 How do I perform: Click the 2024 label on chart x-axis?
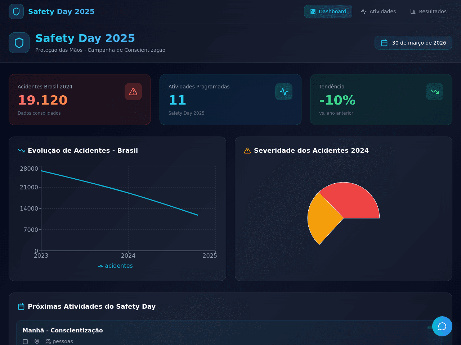click(x=128, y=256)
